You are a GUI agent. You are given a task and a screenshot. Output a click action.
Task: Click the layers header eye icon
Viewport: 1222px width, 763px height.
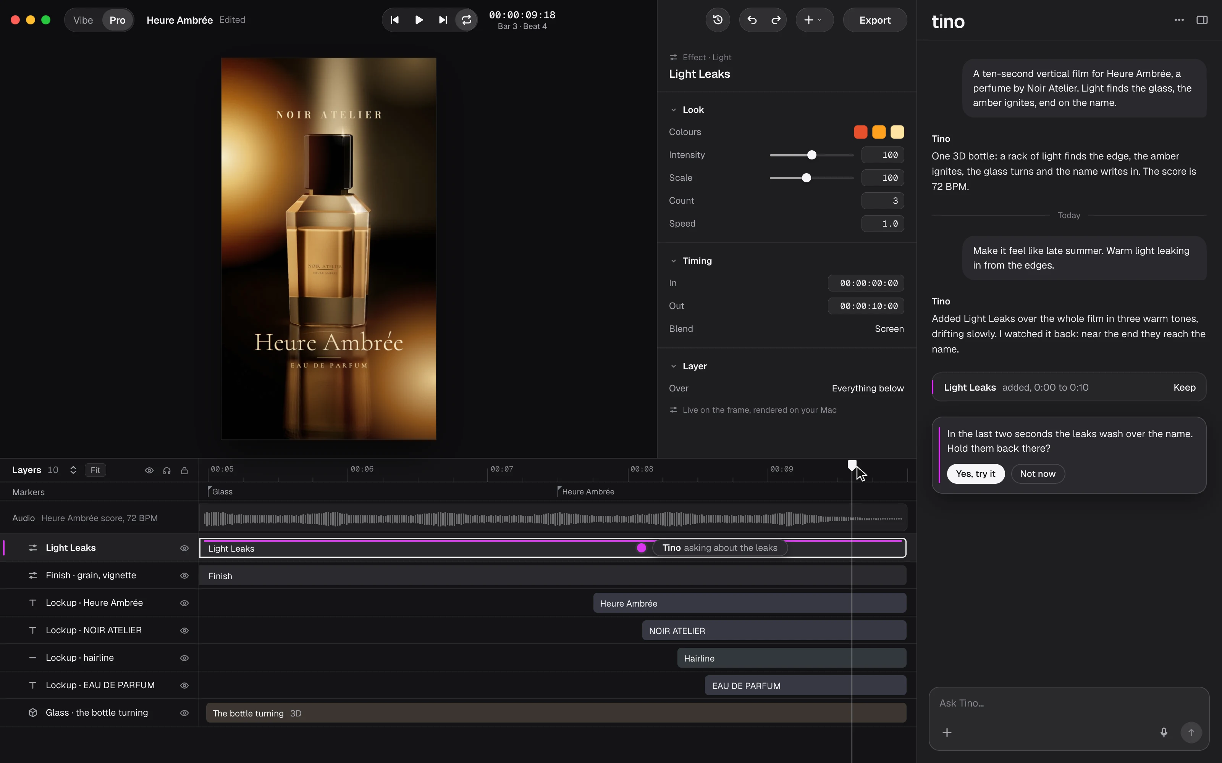[x=149, y=470]
